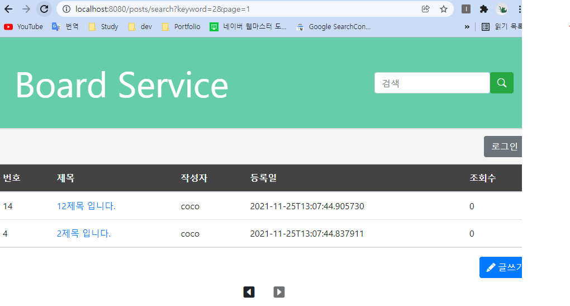Open the dev bookmark folder
The width and height of the screenshot is (570, 306).
coord(140,26)
